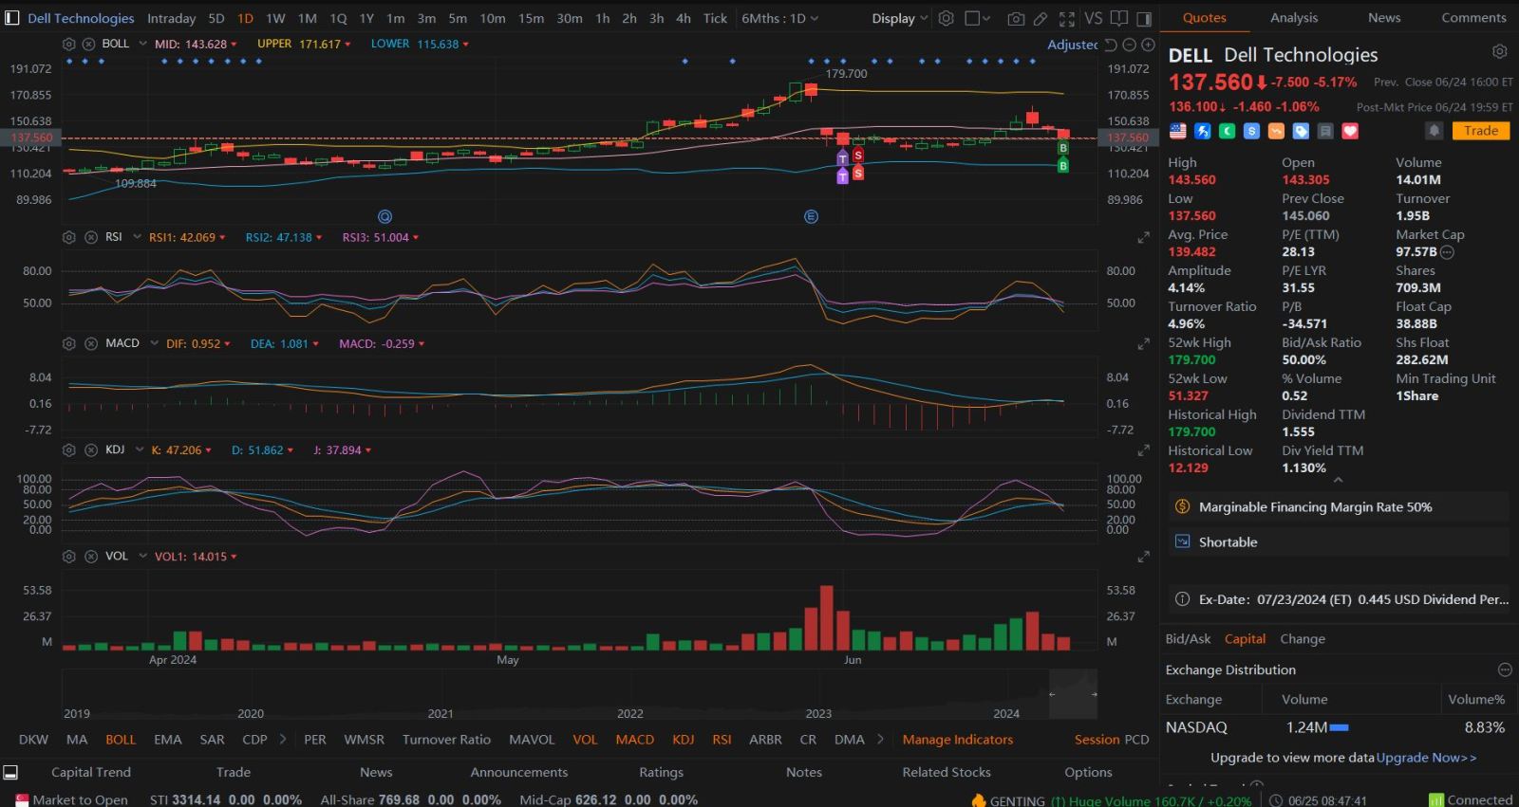Screen dimensions: 1519x807
Task: Remove the MACD indicator
Action: pyautogui.click(x=91, y=343)
